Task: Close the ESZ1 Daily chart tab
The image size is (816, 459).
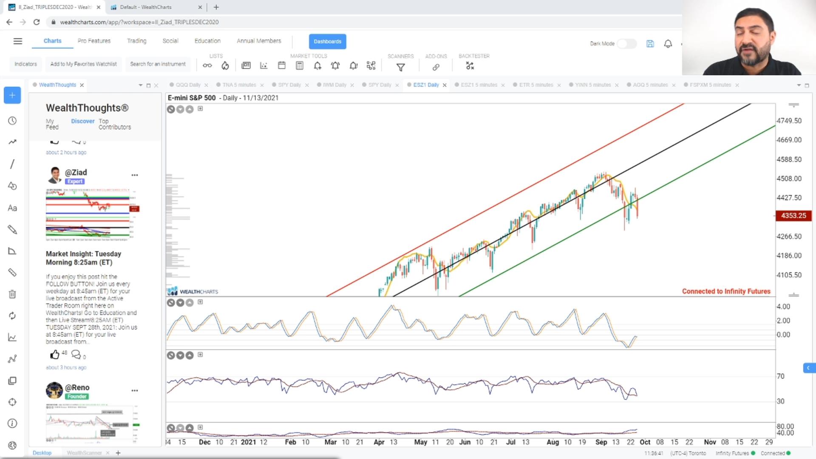Action: [x=445, y=85]
